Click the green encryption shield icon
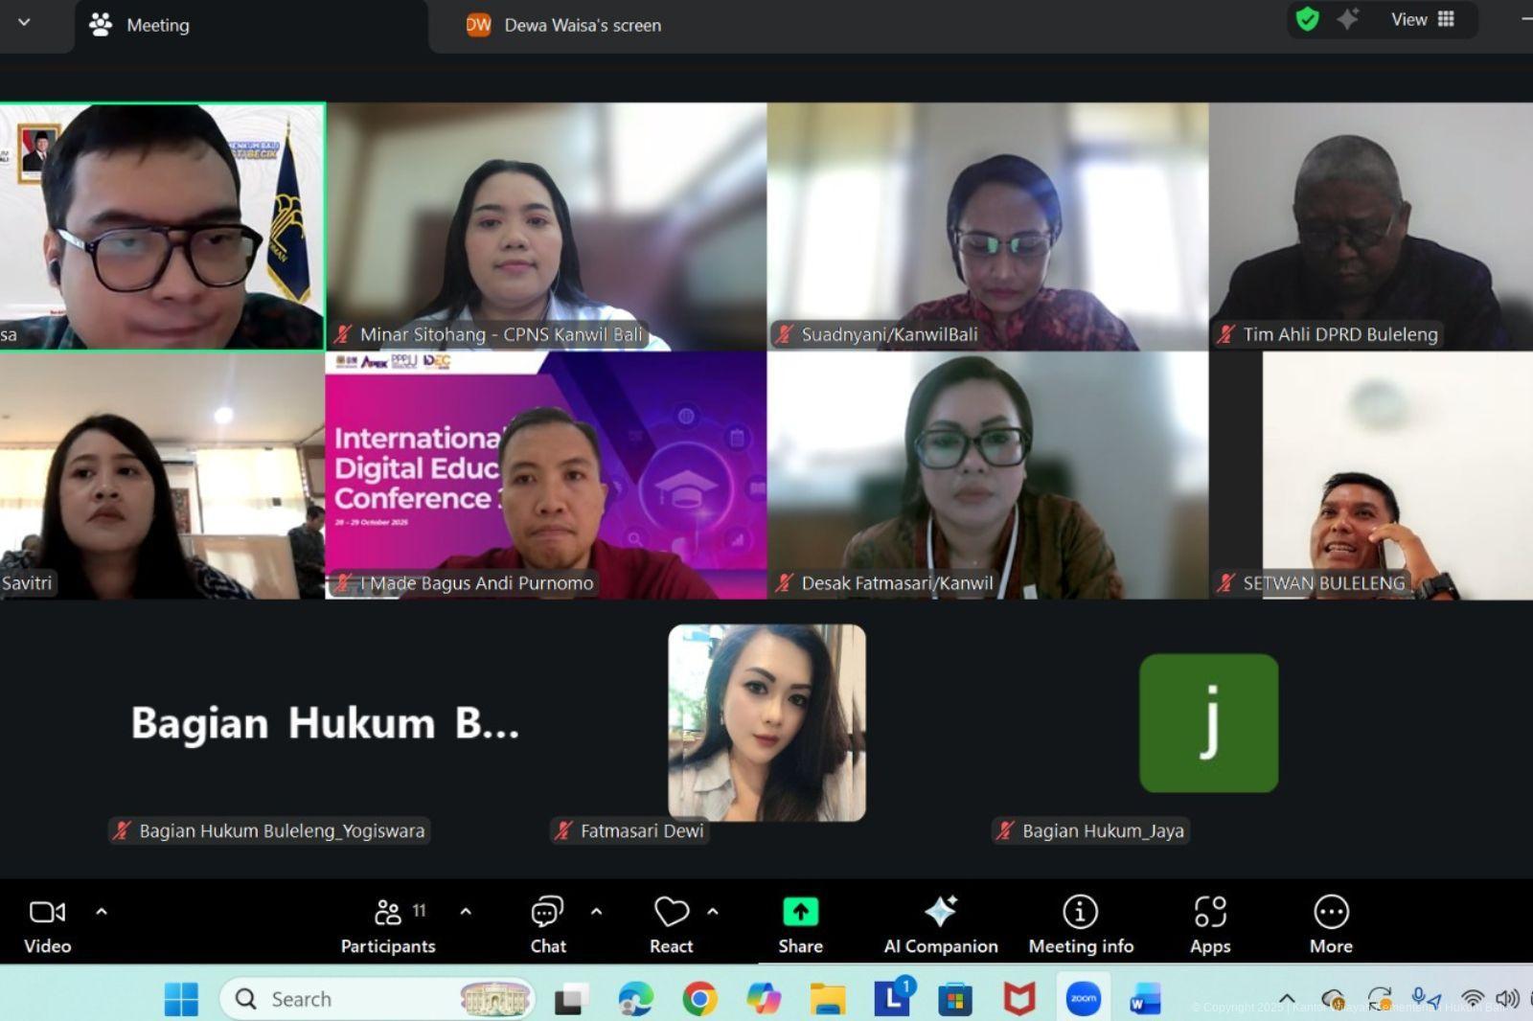 click(x=1307, y=19)
